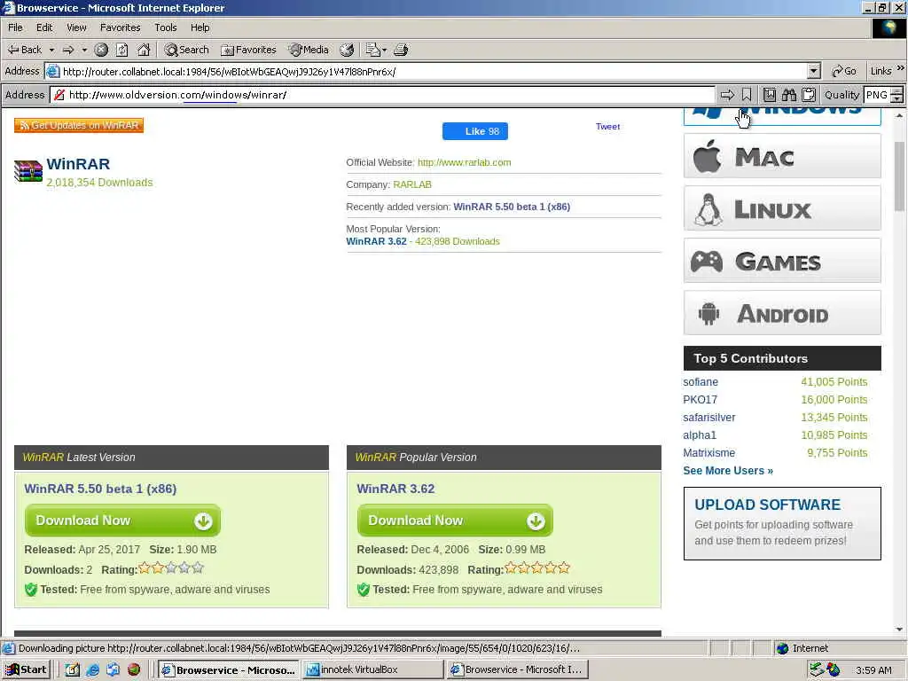Open the Media pane from toolbar
The image size is (908, 681).
309,50
